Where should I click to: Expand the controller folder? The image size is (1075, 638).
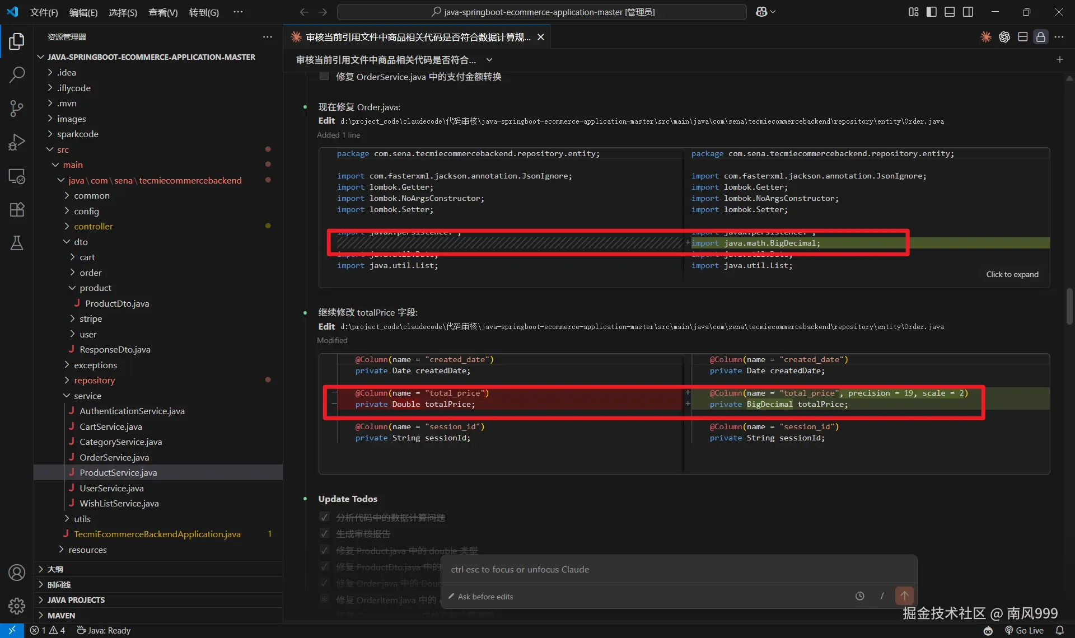tap(93, 226)
